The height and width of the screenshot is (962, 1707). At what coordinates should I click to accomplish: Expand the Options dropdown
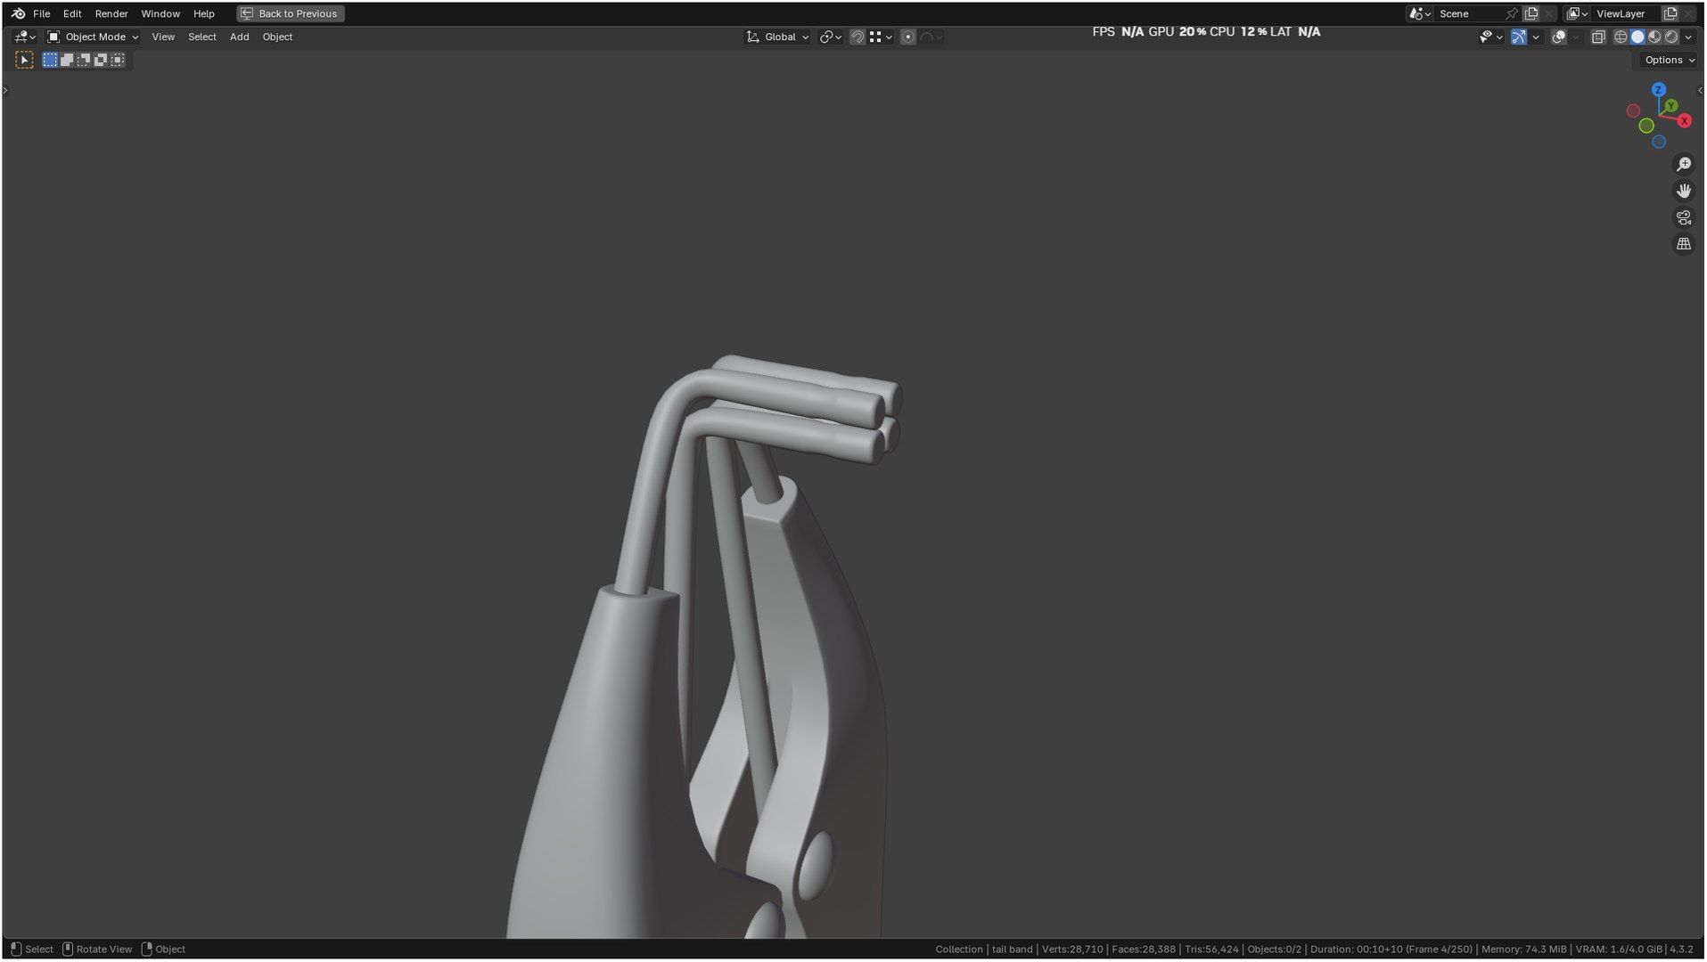(1670, 61)
